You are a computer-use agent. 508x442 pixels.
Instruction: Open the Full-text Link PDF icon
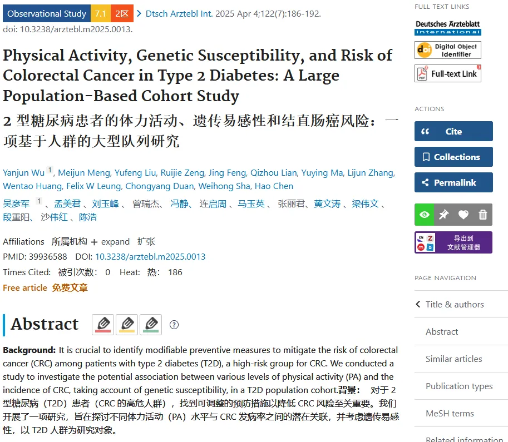pyautogui.click(x=448, y=73)
